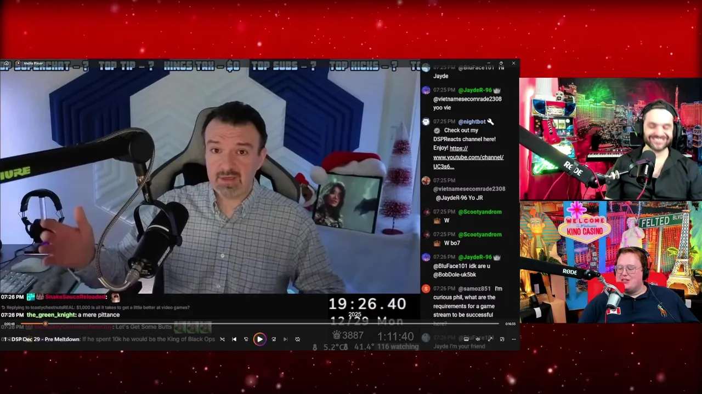Go to the previous track

tap(234, 339)
